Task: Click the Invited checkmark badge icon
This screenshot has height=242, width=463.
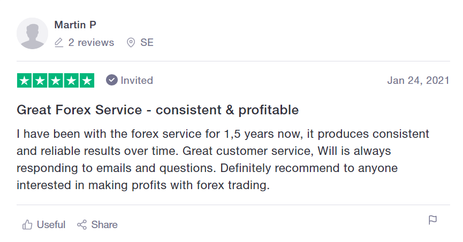Action: pyautogui.click(x=112, y=80)
